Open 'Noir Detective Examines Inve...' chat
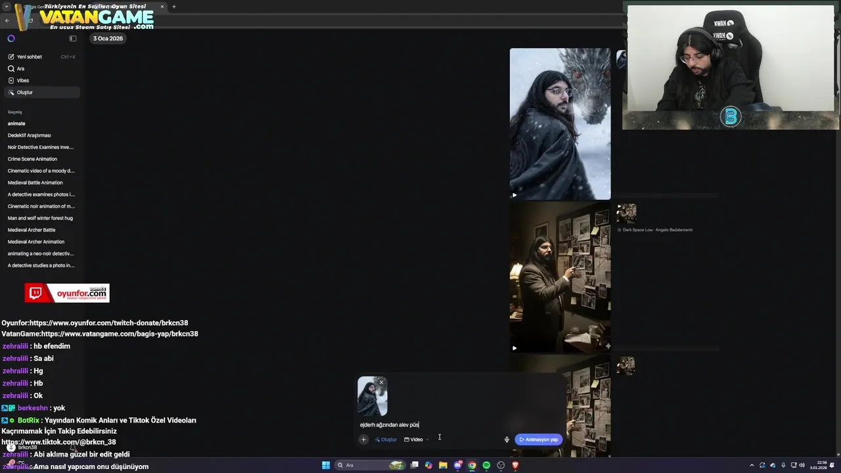Image resolution: width=841 pixels, height=473 pixels. point(41,147)
